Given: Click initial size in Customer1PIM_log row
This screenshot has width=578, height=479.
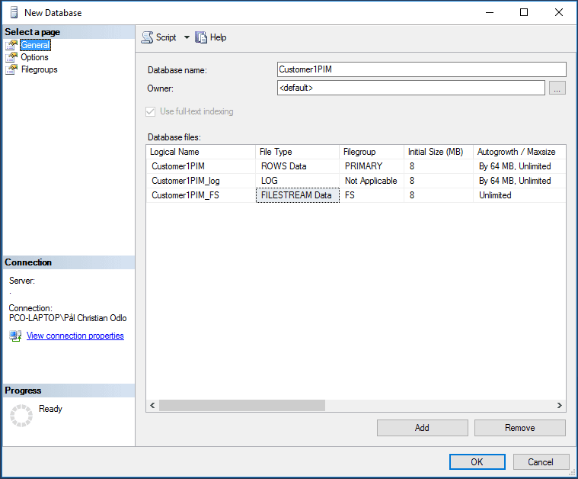Looking at the screenshot, I should click(439, 181).
